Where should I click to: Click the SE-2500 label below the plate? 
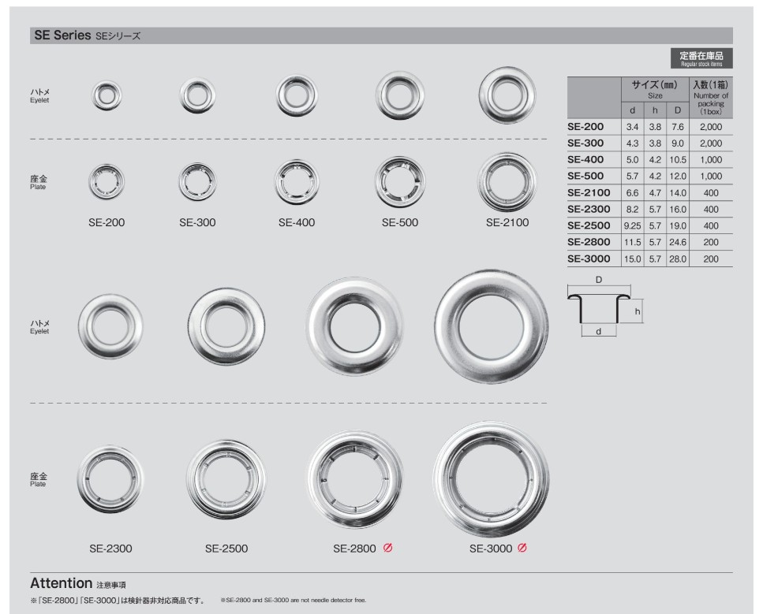[x=226, y=549]
